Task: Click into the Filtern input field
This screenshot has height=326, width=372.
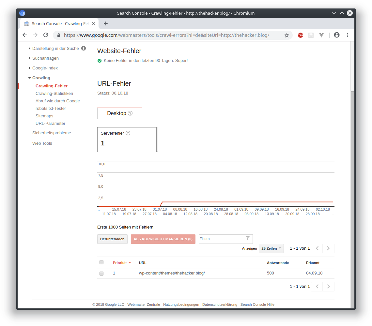Action: point(221,239)
